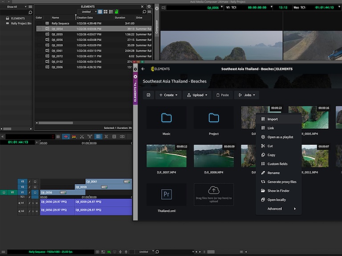The image size is (342, 256).
Task: Expand the Jobs dropdown
Action: click(x=247, y=95)
